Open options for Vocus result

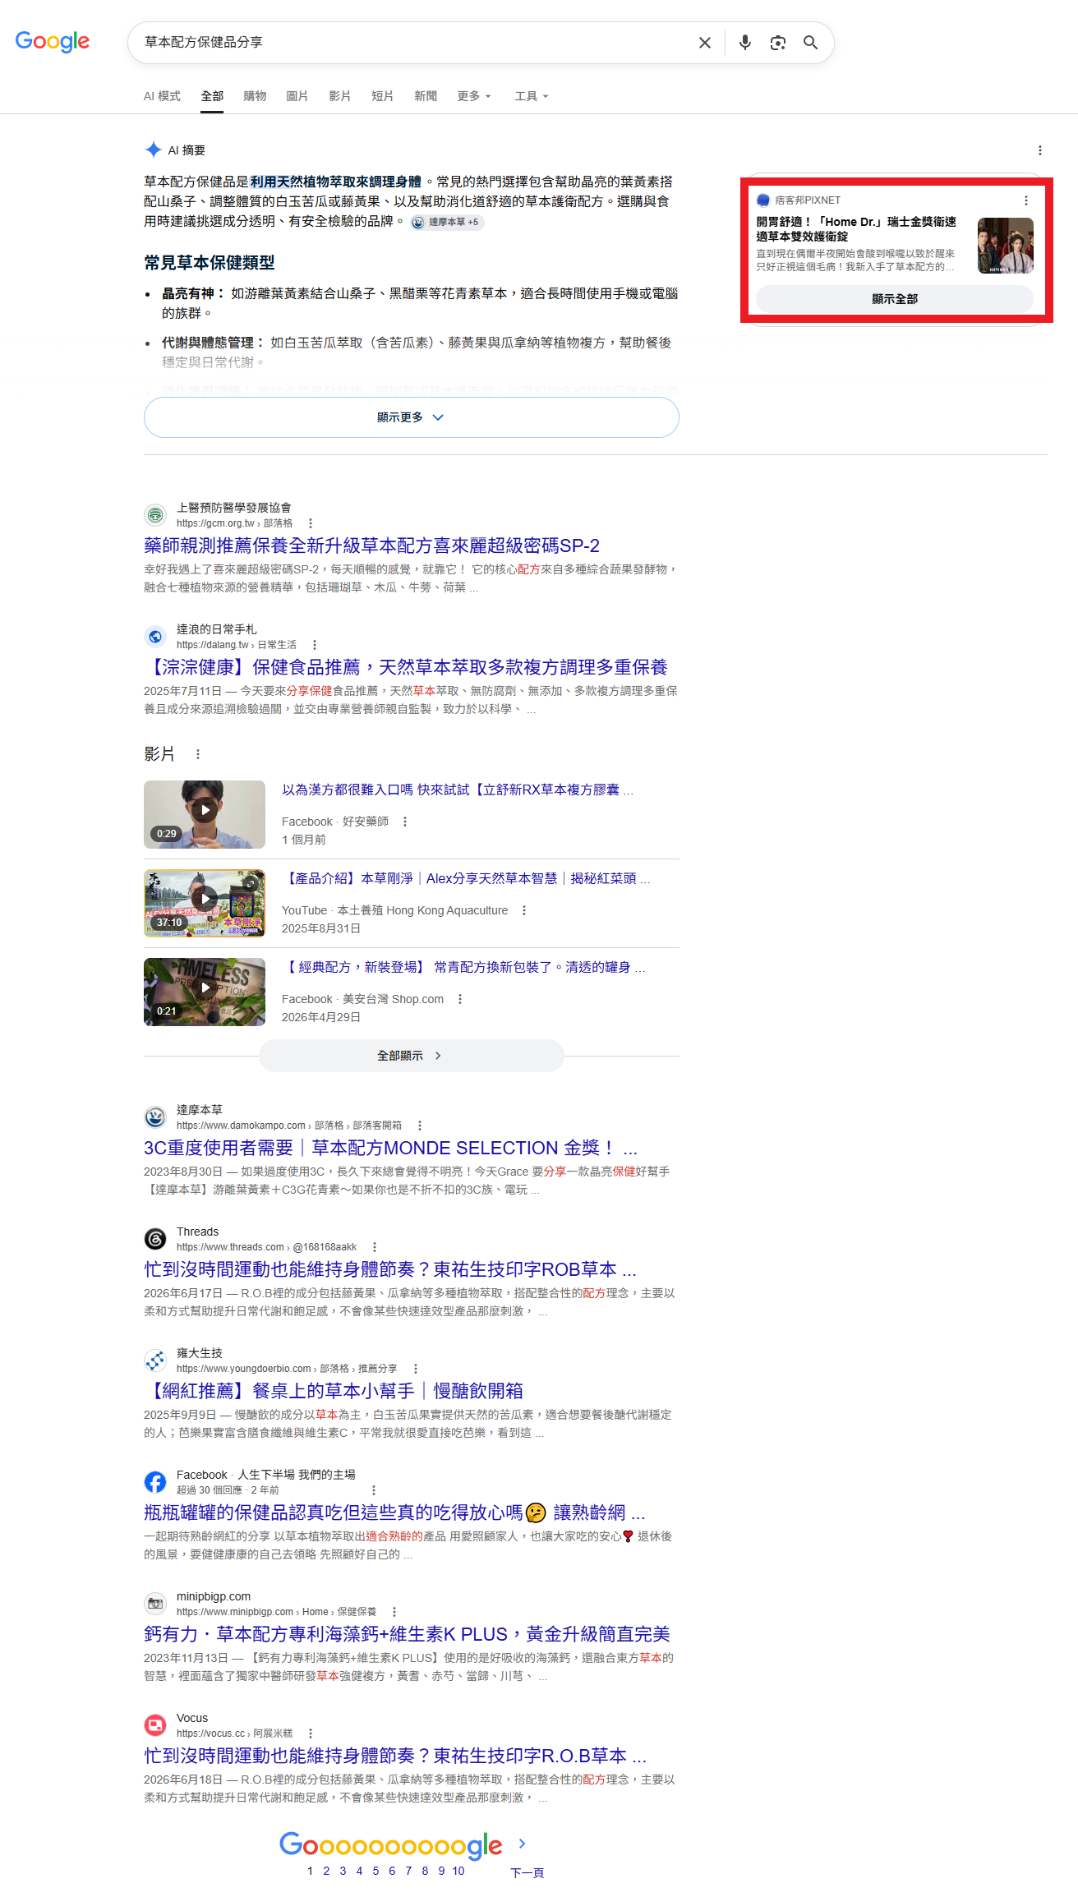click(x=311, y=1734)
